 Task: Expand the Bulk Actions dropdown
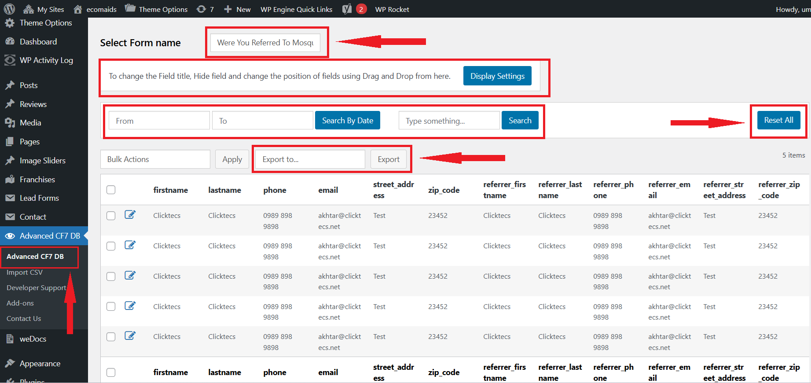tap(155, 159)
